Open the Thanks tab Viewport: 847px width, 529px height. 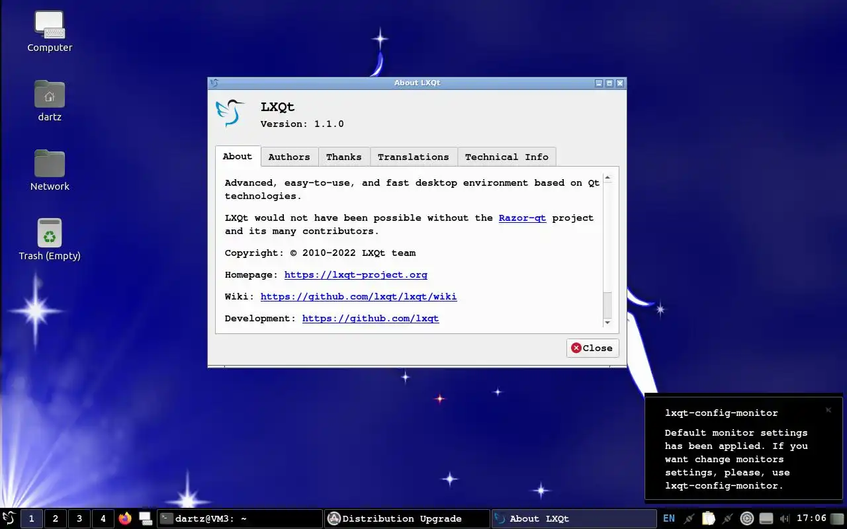click(344, 157)
